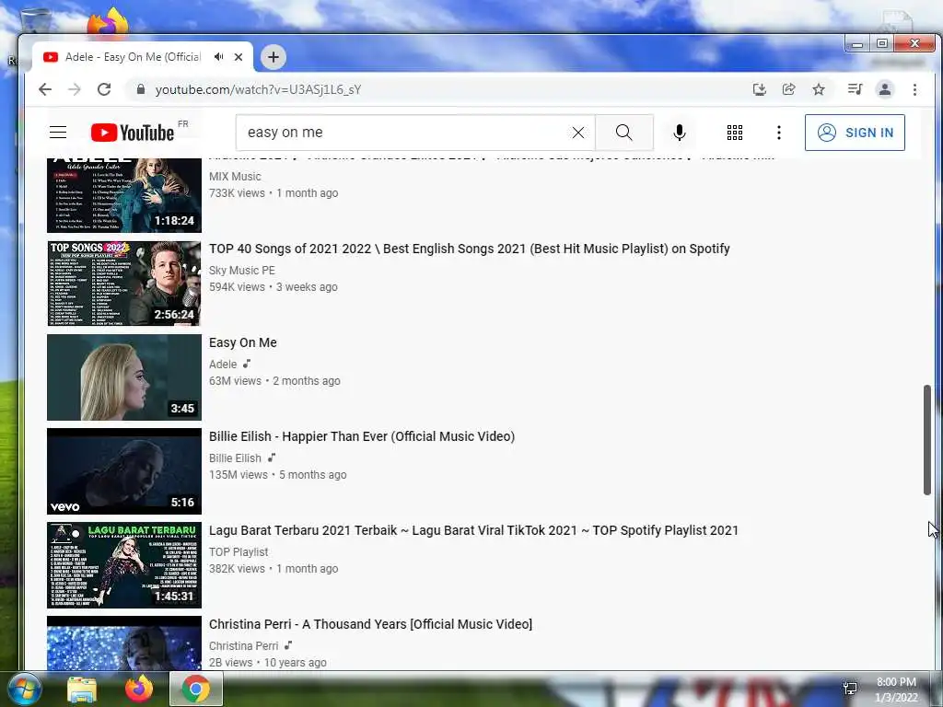Open Lagu Barat Terbaru 2021 title
Viewport: 943px width, 707px height.
click(x=473, y=529)
